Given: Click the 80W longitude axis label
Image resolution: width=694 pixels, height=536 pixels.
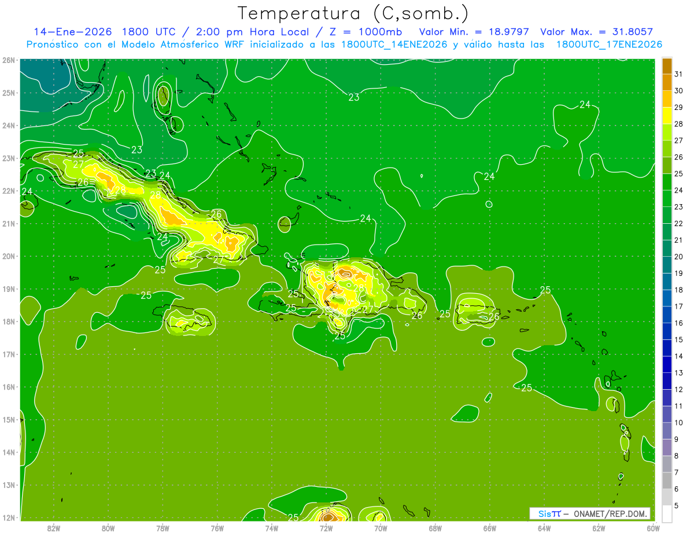Looking at the screenshot, I should tap(108, 528).
